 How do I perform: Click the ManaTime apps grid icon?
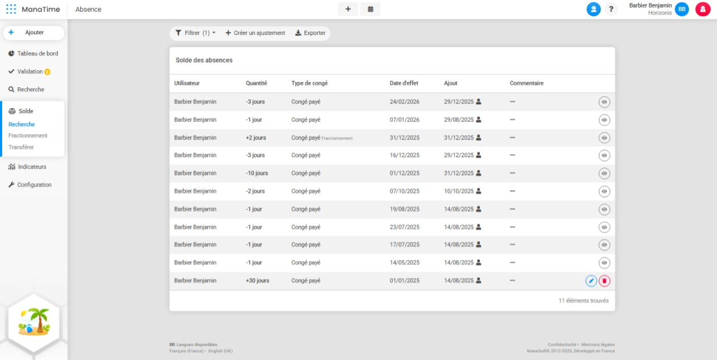[x=11, y=9]
